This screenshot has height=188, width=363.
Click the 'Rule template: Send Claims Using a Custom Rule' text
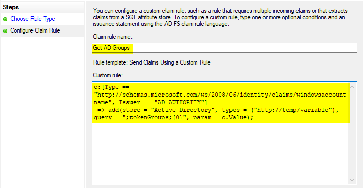pos(152,62)
